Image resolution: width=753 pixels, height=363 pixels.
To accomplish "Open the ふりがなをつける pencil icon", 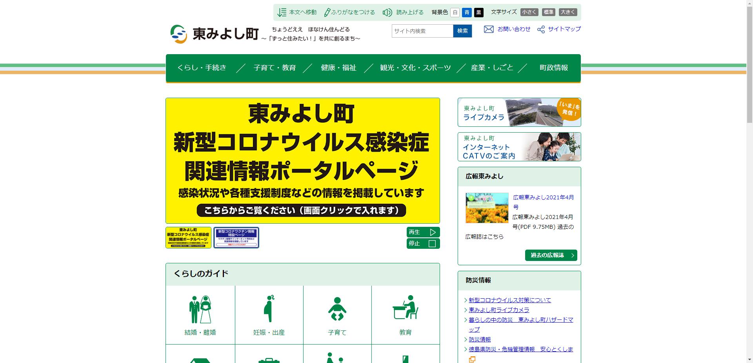I will click(x=327, y=12).
